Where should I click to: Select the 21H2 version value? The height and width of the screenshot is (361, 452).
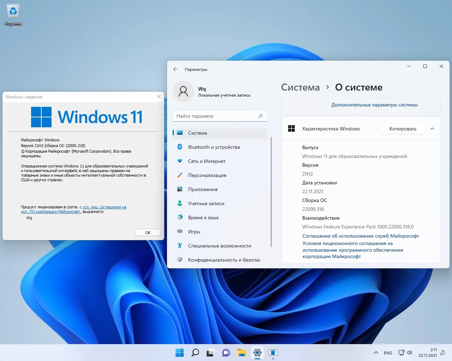pos(308,174)
